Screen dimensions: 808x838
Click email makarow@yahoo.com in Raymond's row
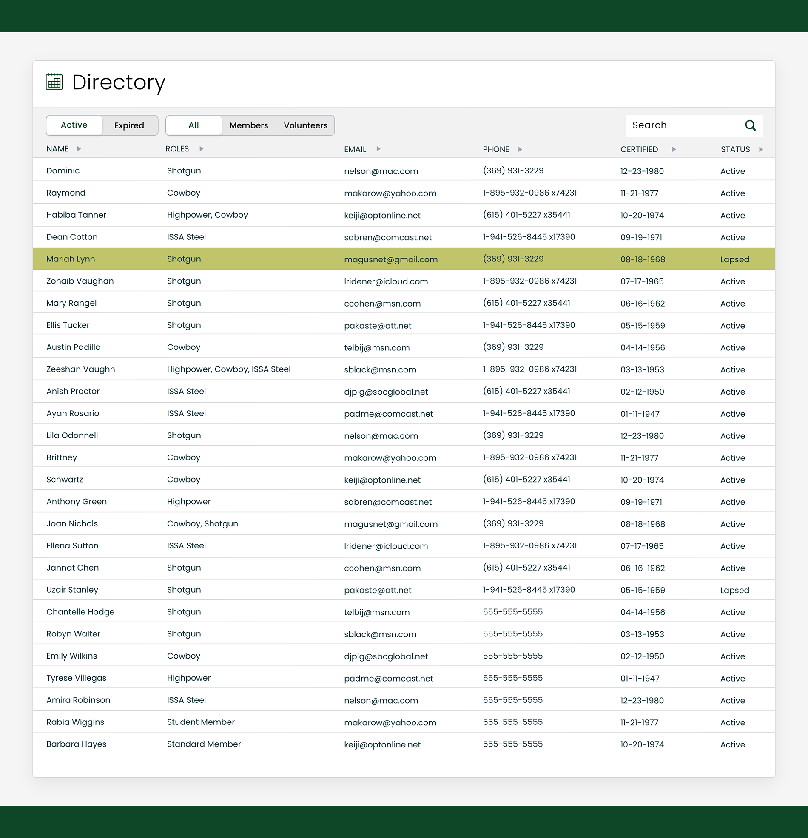[x=390, y=193]
